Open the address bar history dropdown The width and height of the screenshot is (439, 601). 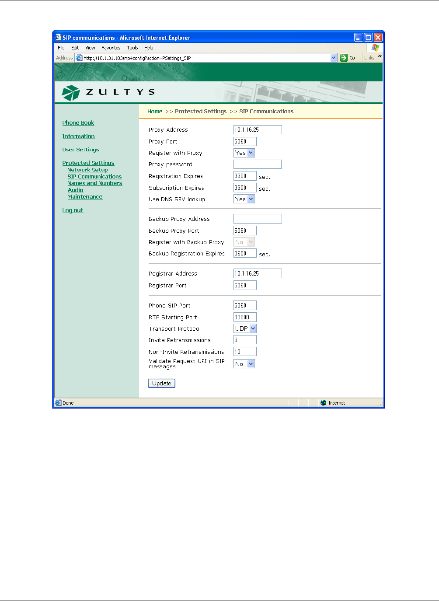pyautogui.click(x=334, y=58)
